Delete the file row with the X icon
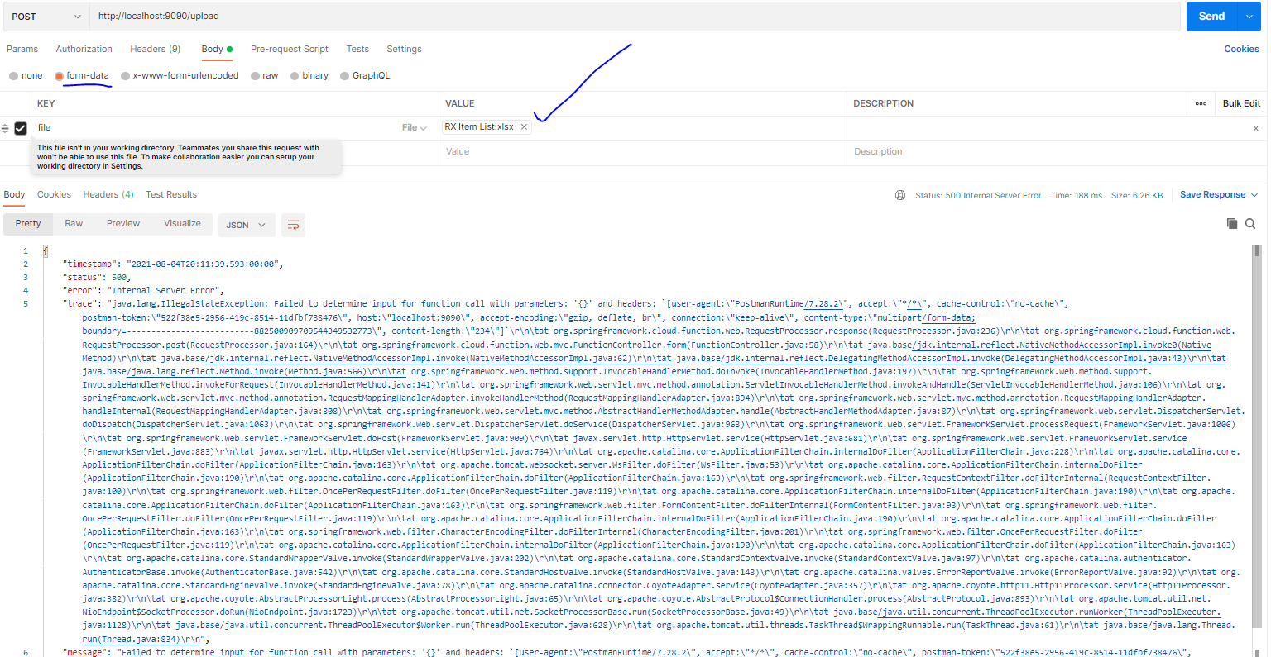The height and width of the screenshot is (657, 1271). tap(1256, 128)
